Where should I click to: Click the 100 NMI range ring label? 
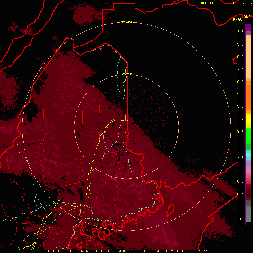point(126,22)
